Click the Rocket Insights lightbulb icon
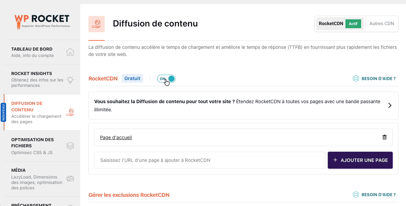The width and height of the screenshot is (406, 206). (70, 79)
